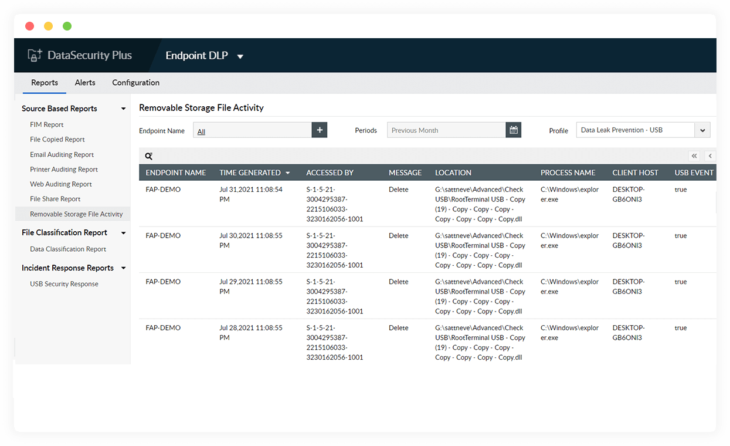Click the Endpoint Name input showing All
The height and width of the screenshot is (446, 730).
pos(253,130)
